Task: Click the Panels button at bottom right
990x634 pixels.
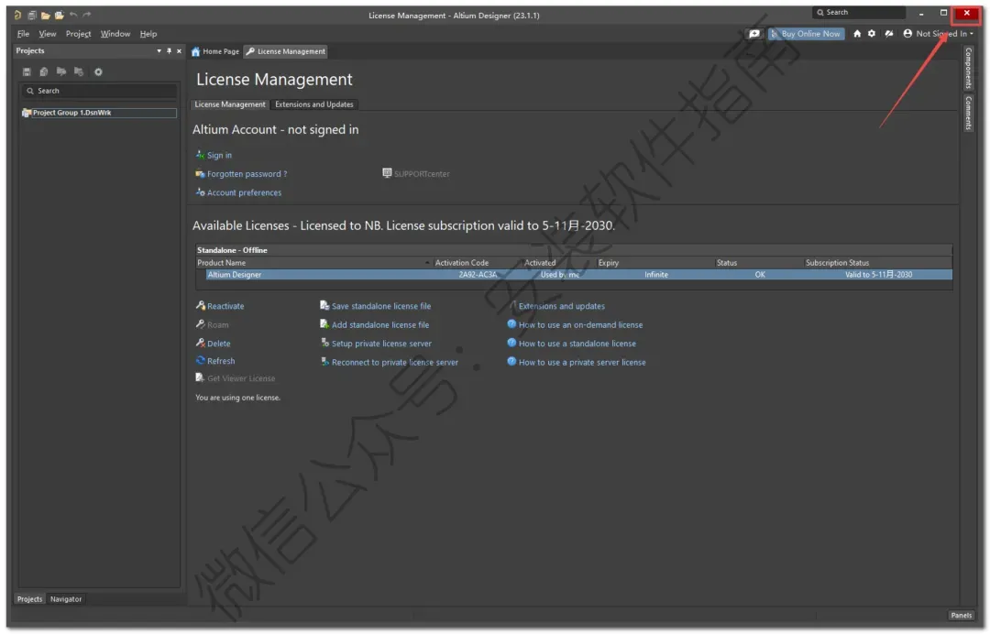Action: pos(961,616)
